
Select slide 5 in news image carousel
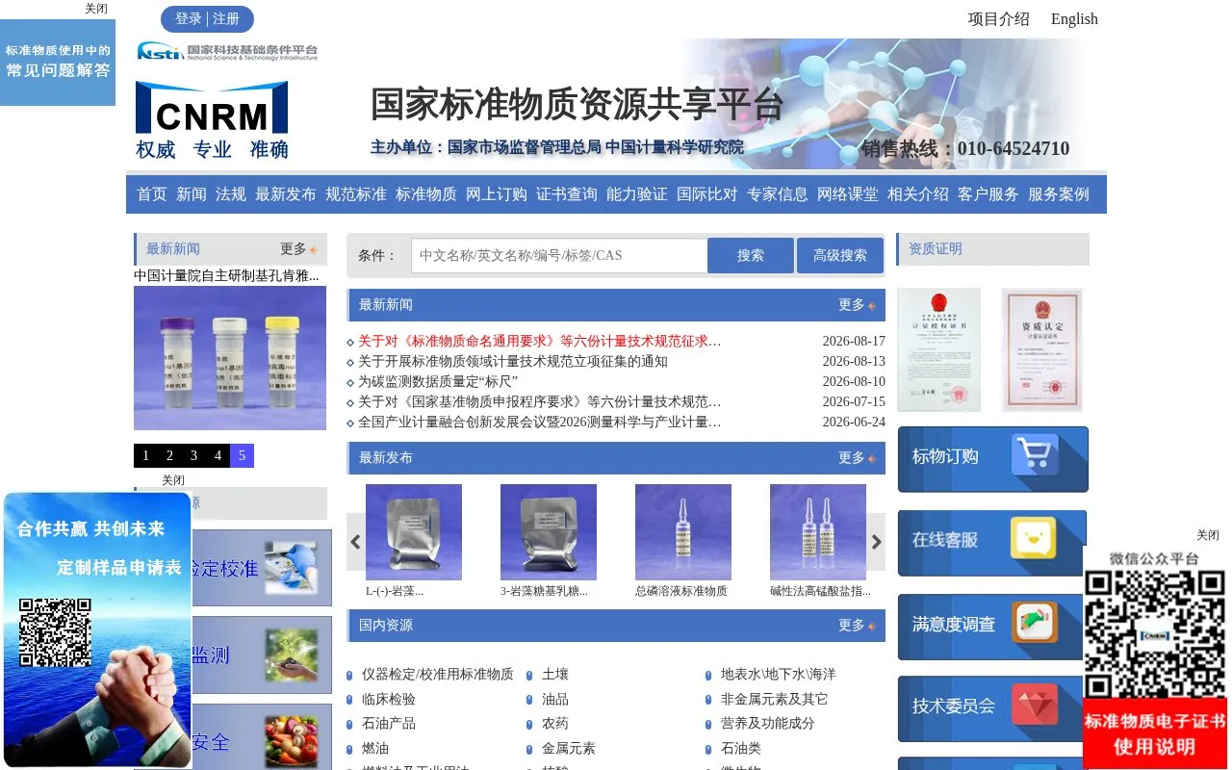[242, 456]
